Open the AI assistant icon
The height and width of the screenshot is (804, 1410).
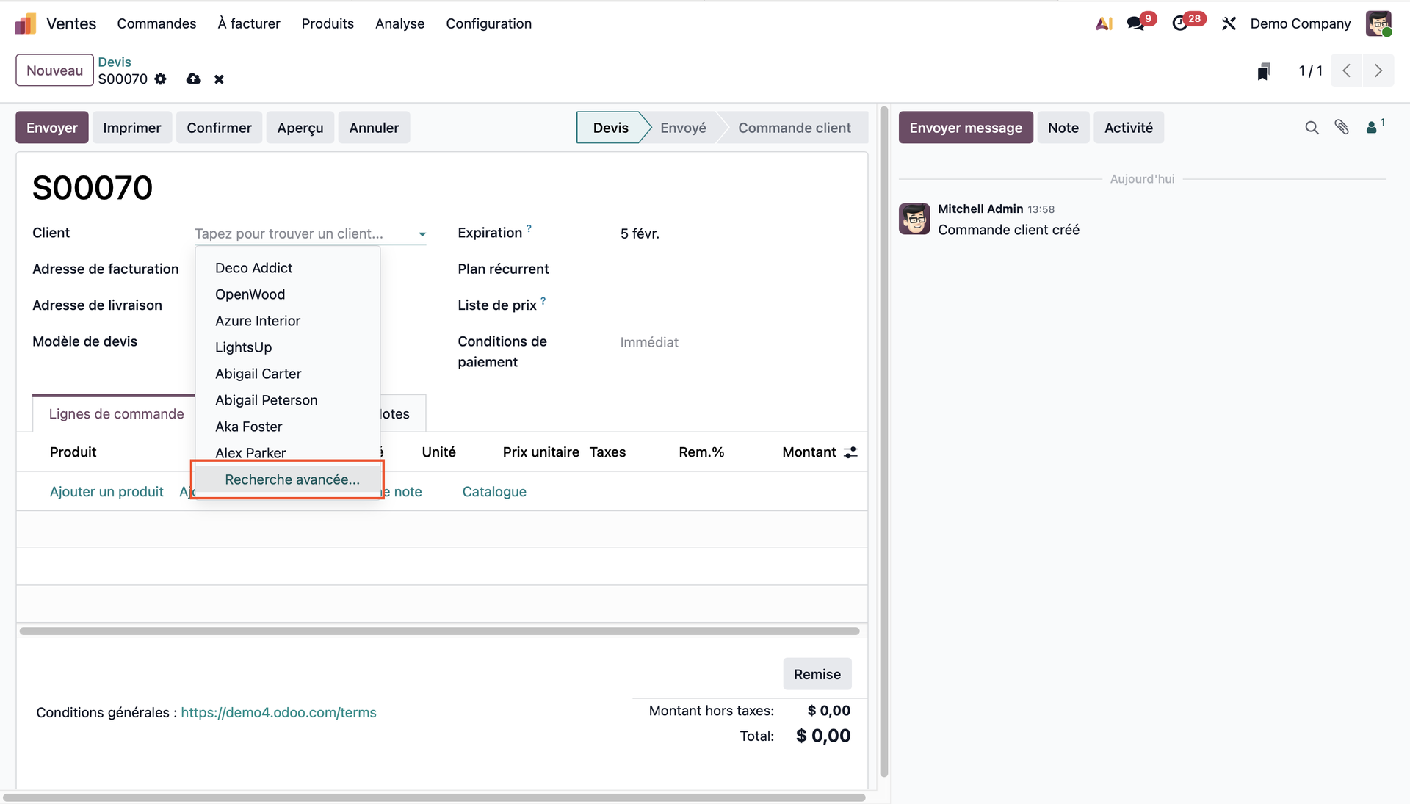coord(1103,23)
